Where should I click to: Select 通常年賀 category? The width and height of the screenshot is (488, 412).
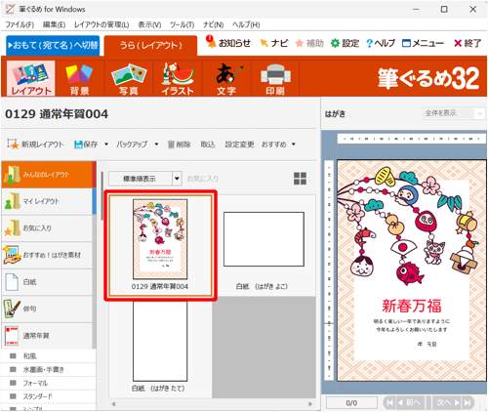(x=49, y=336)
